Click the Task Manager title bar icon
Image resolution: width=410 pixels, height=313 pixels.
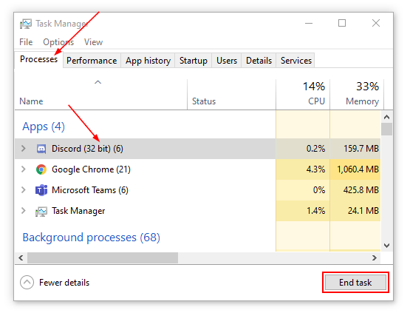point(26,24)
